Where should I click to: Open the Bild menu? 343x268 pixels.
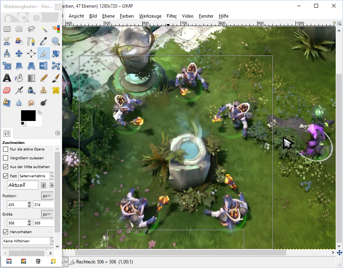[x=93, y=16]
